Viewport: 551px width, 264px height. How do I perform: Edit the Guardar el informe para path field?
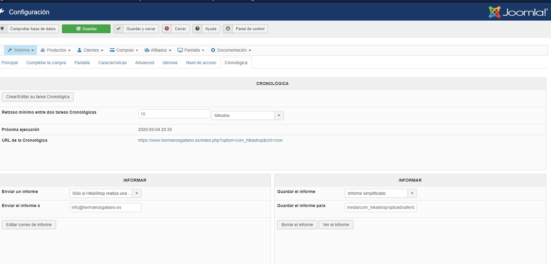coord(381,207)
